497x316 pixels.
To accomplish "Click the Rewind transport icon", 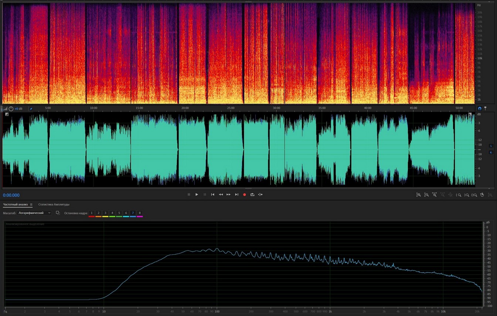I will point(221,194).
